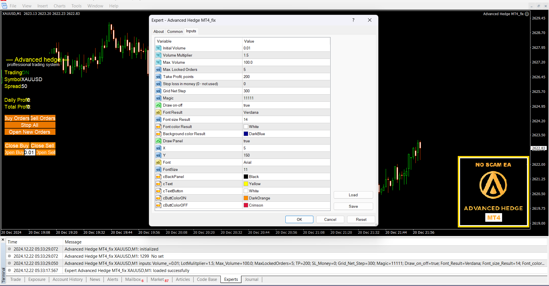Screen dimensions: 549x286
Task: Click the cButtColorON color icon
Action: pos(158,198)
